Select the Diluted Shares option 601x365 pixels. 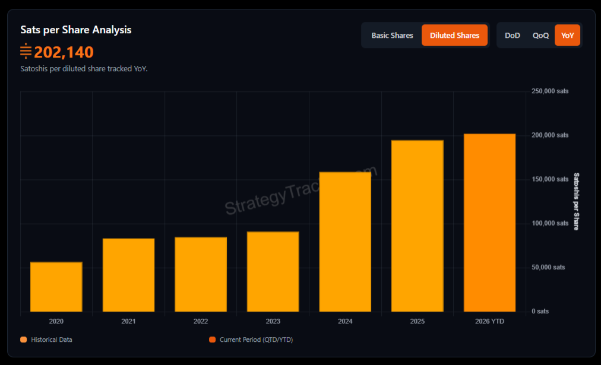point(454,36)
